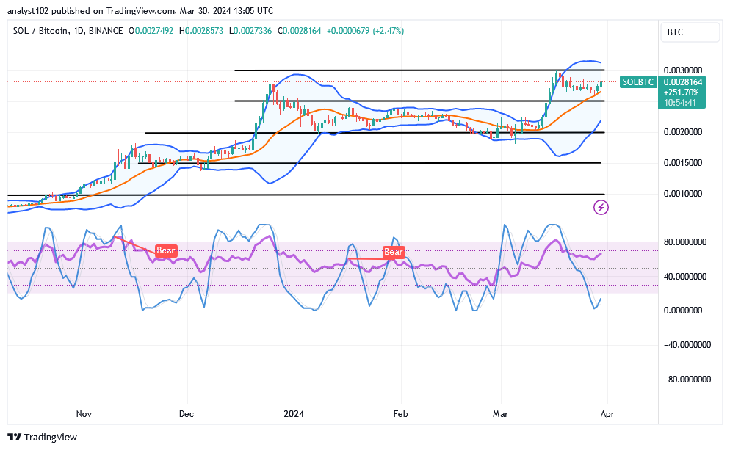Click the 0.0015000 price axis label
Screen dimensions: 730x450
[x=683, y=163]
